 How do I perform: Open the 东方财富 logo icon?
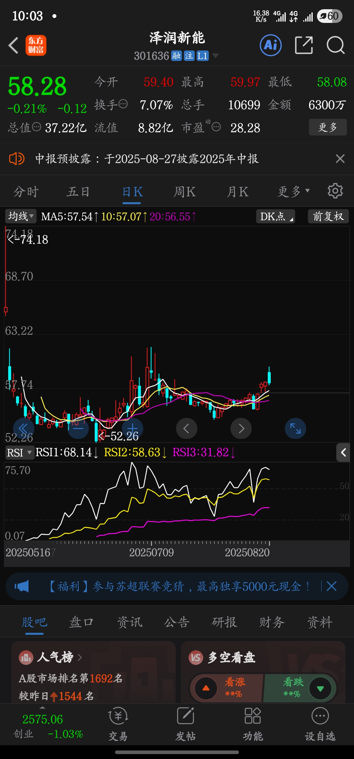coord(36,45)
